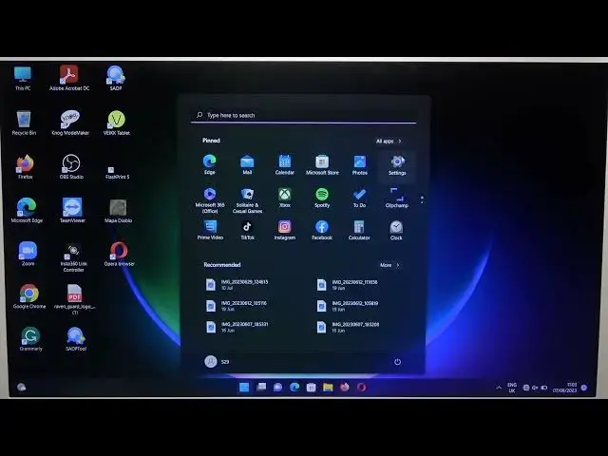Open the Calculator app
This screenshot has width=608, height=456.
359,230
